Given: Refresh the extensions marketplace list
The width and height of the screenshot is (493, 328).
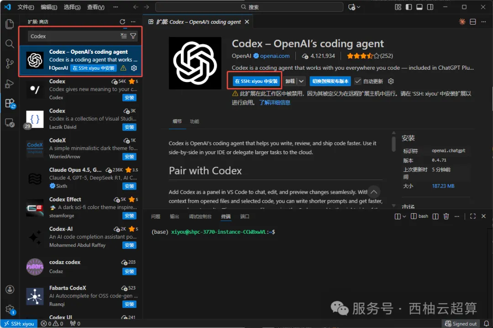Looking at the screenshot, I should tap(122, 22).
